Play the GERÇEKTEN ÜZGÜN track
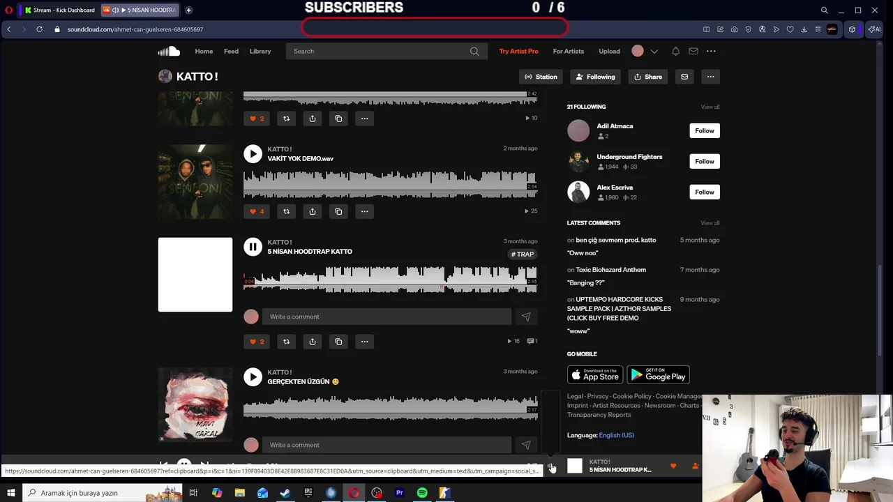 point(253,376)
